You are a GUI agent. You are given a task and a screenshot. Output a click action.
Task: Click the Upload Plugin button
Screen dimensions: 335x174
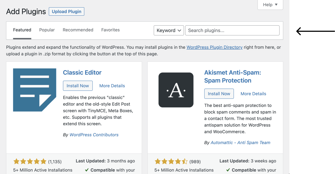click(x=67, y=12)
